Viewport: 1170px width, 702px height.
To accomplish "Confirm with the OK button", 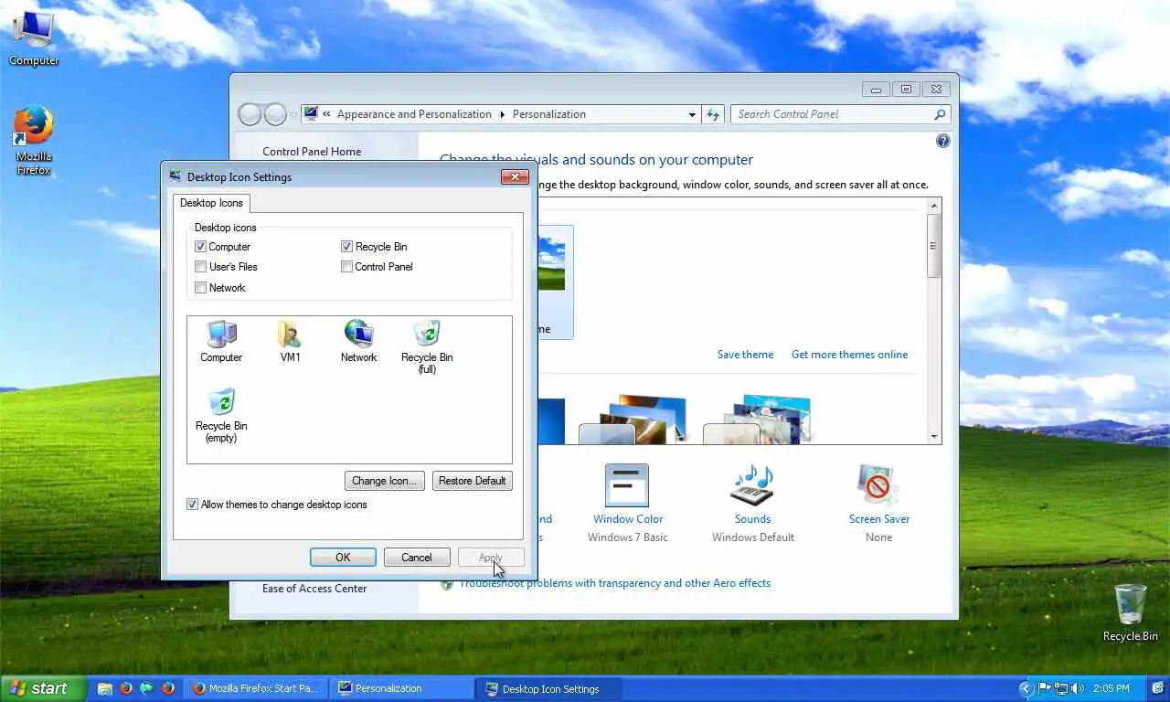I will pyautogui.click(x=343, y=558).
